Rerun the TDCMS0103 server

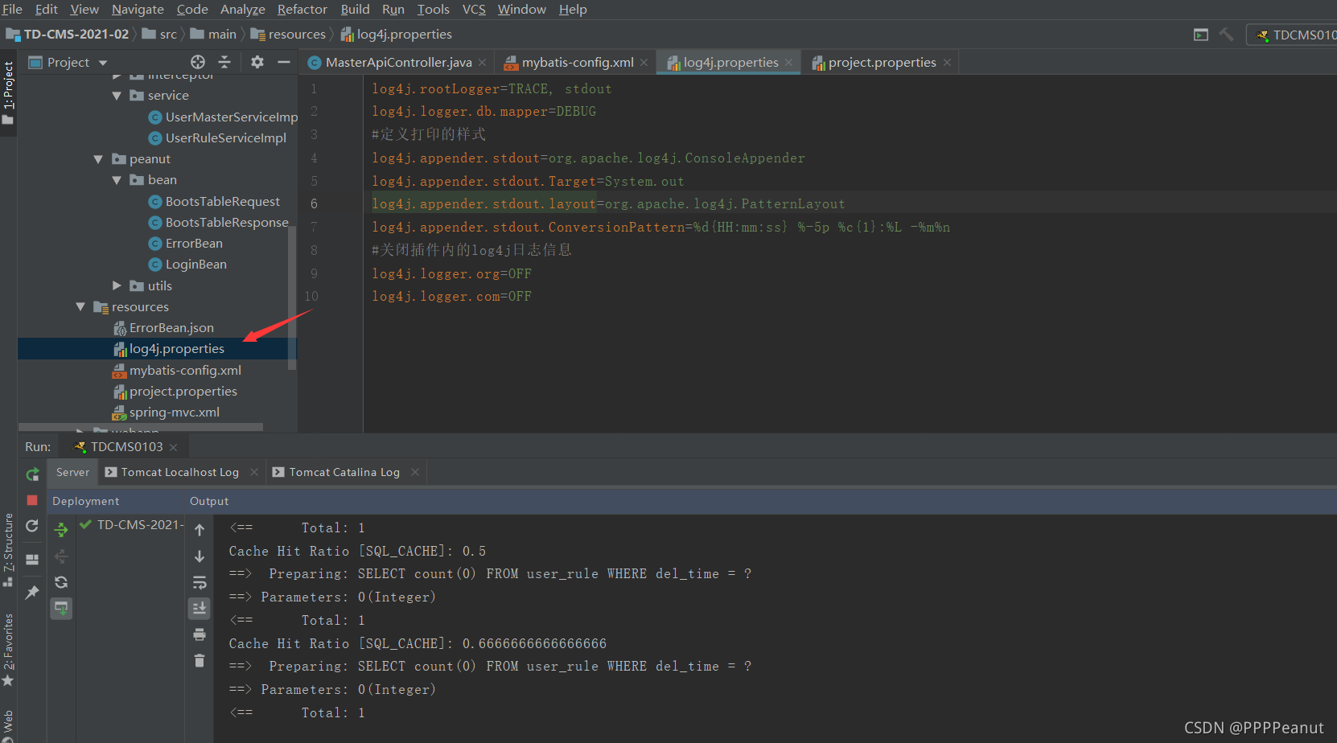pos(32,474)
